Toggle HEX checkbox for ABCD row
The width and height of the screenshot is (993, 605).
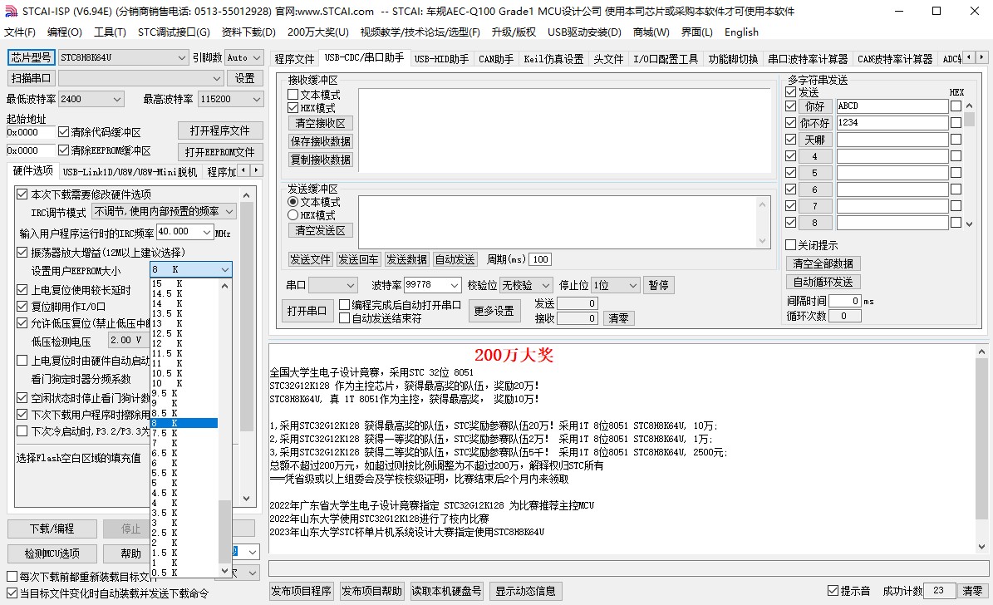click(x=956, y=106)
